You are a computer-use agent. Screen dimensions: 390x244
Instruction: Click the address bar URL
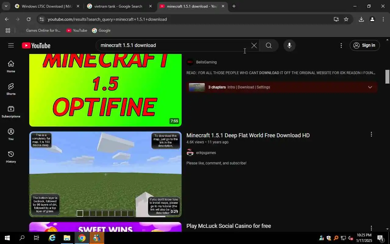point(107,19)
